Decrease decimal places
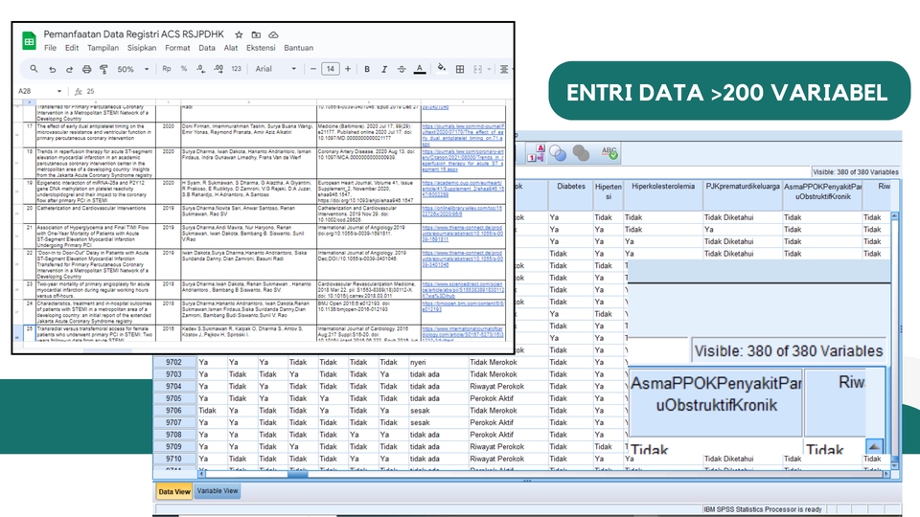 (x=200, y=69)
